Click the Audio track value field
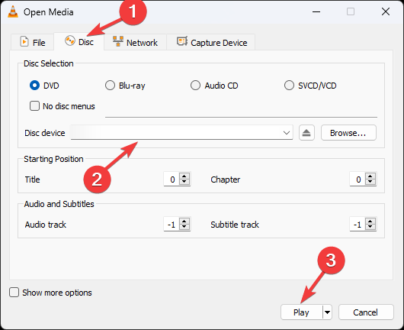The height and width of the screenshot is (330, 404). 172,224
